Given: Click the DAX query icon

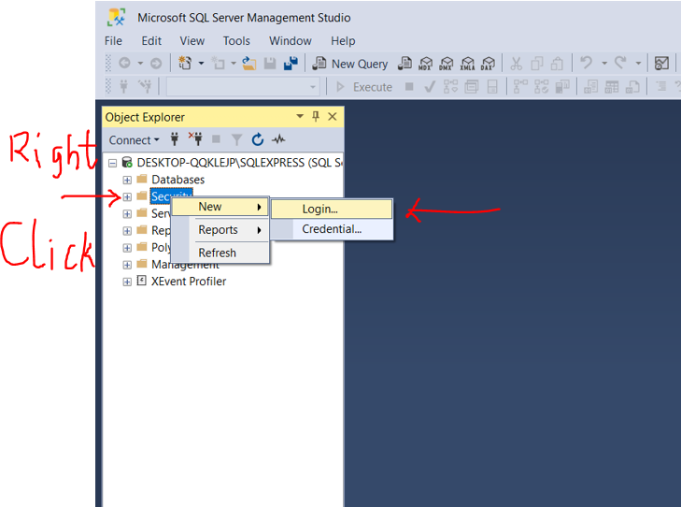Looking at the screenshot, I should [488, 64].
